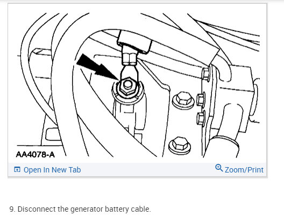Click the bottom small bolt on right bracket
Image resolution: width=284 pixels, height=216 pixels.
201,119
